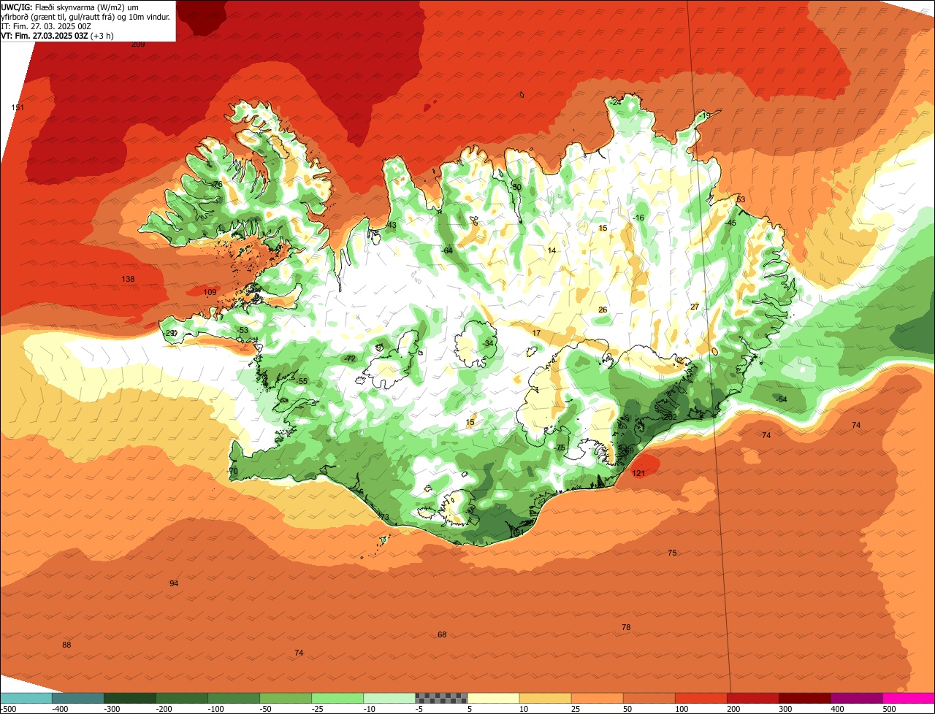Image resolution: width=935 pixels, height=714 pixels.
Task: Click the map value 14
Action: click(552, 250)
